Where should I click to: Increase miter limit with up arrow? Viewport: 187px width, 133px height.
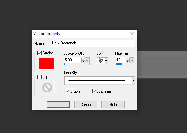[x=128, y=59]
